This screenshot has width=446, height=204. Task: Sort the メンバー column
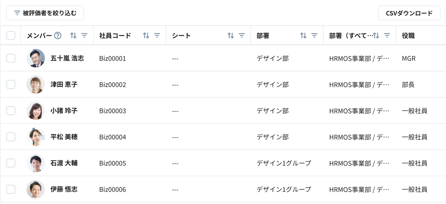(x=73, y=36)
